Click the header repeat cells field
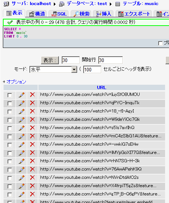Viewport: 169px width, 203px height. pos(92,70)
